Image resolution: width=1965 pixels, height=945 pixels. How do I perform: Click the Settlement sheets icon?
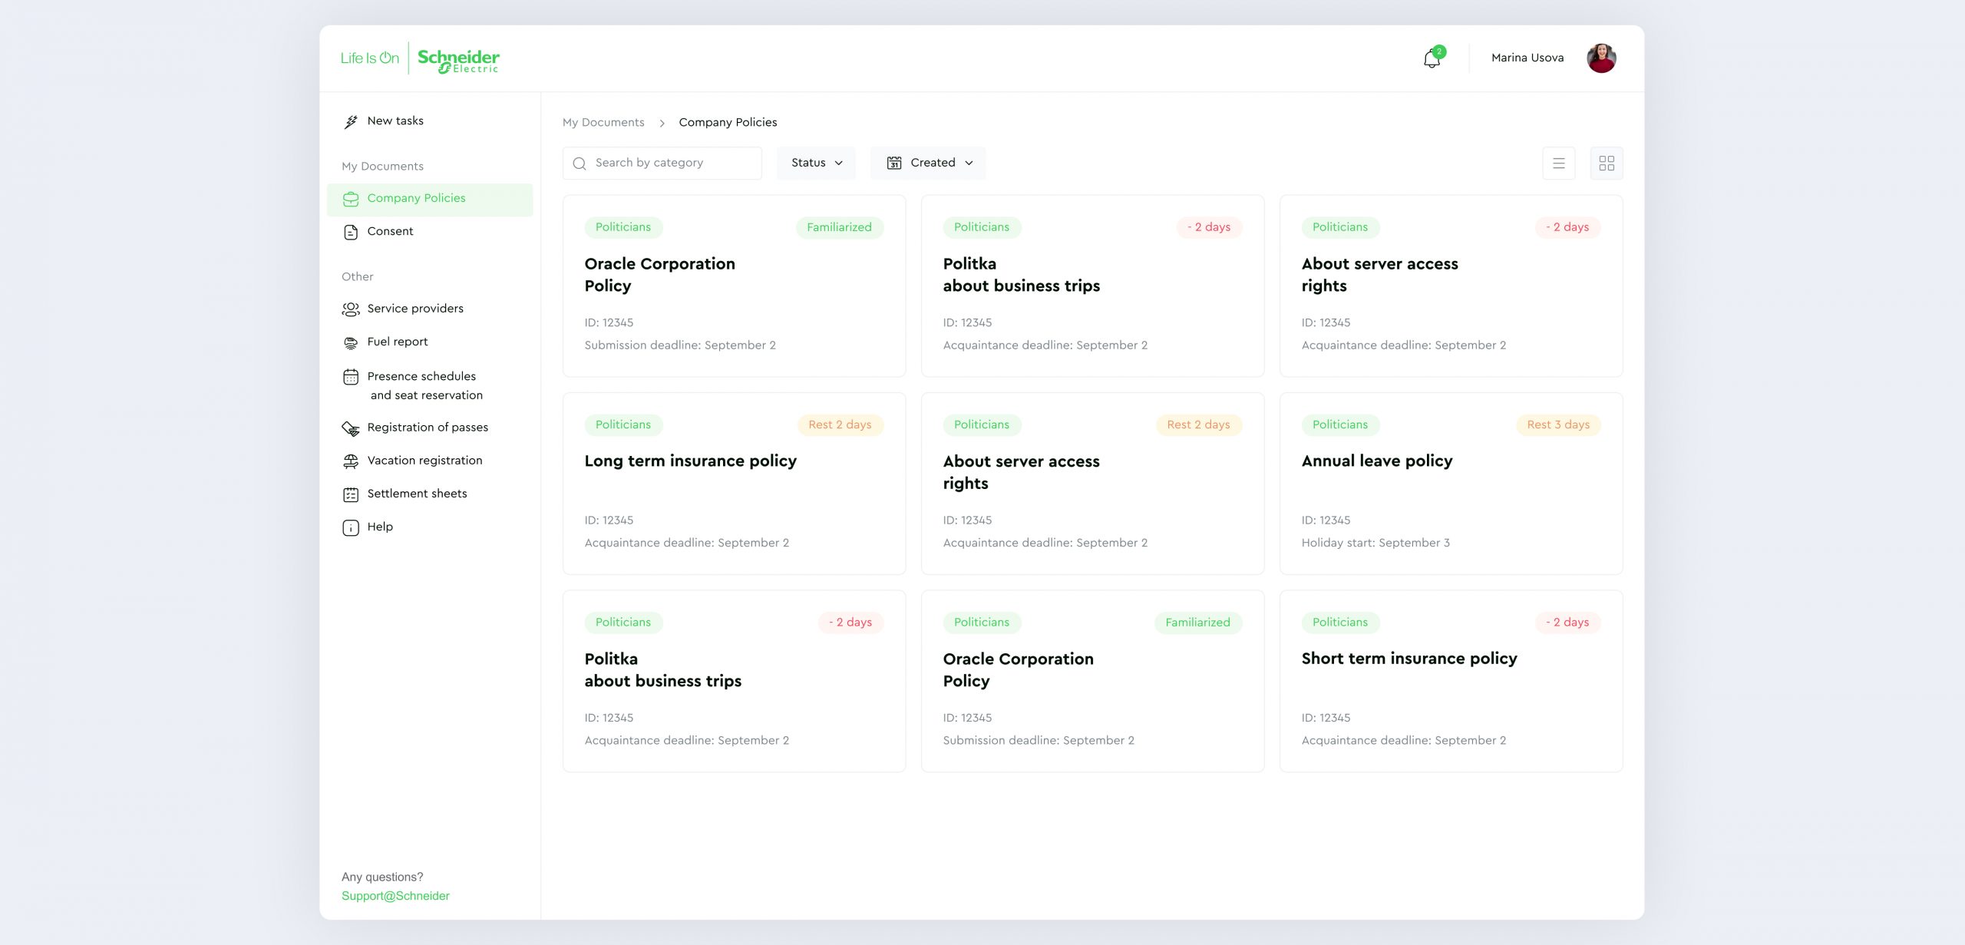pos(351,494)
